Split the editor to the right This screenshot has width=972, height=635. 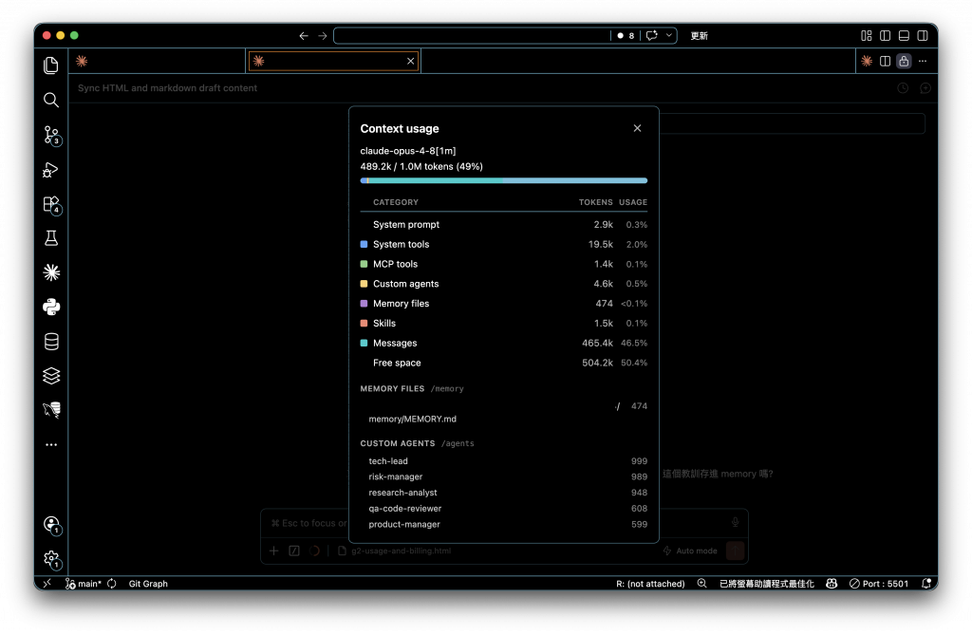coord(886,61)
